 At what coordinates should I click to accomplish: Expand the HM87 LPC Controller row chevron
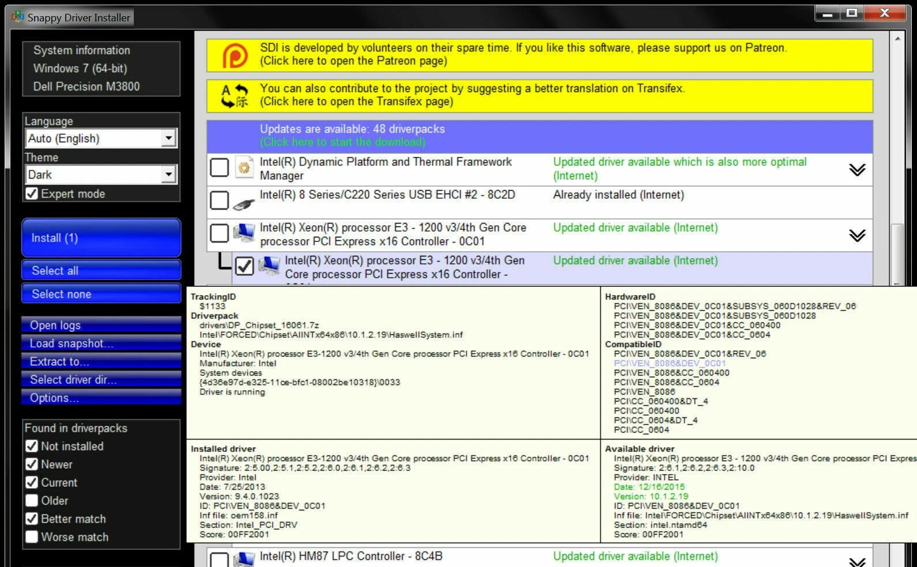click(857, 562)
